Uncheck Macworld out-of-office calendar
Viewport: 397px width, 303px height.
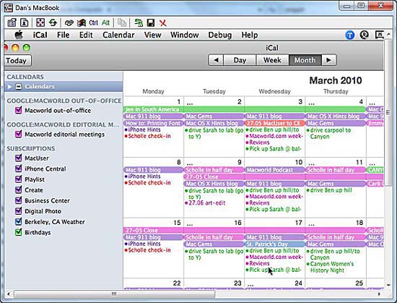click(x=19, y=110)
